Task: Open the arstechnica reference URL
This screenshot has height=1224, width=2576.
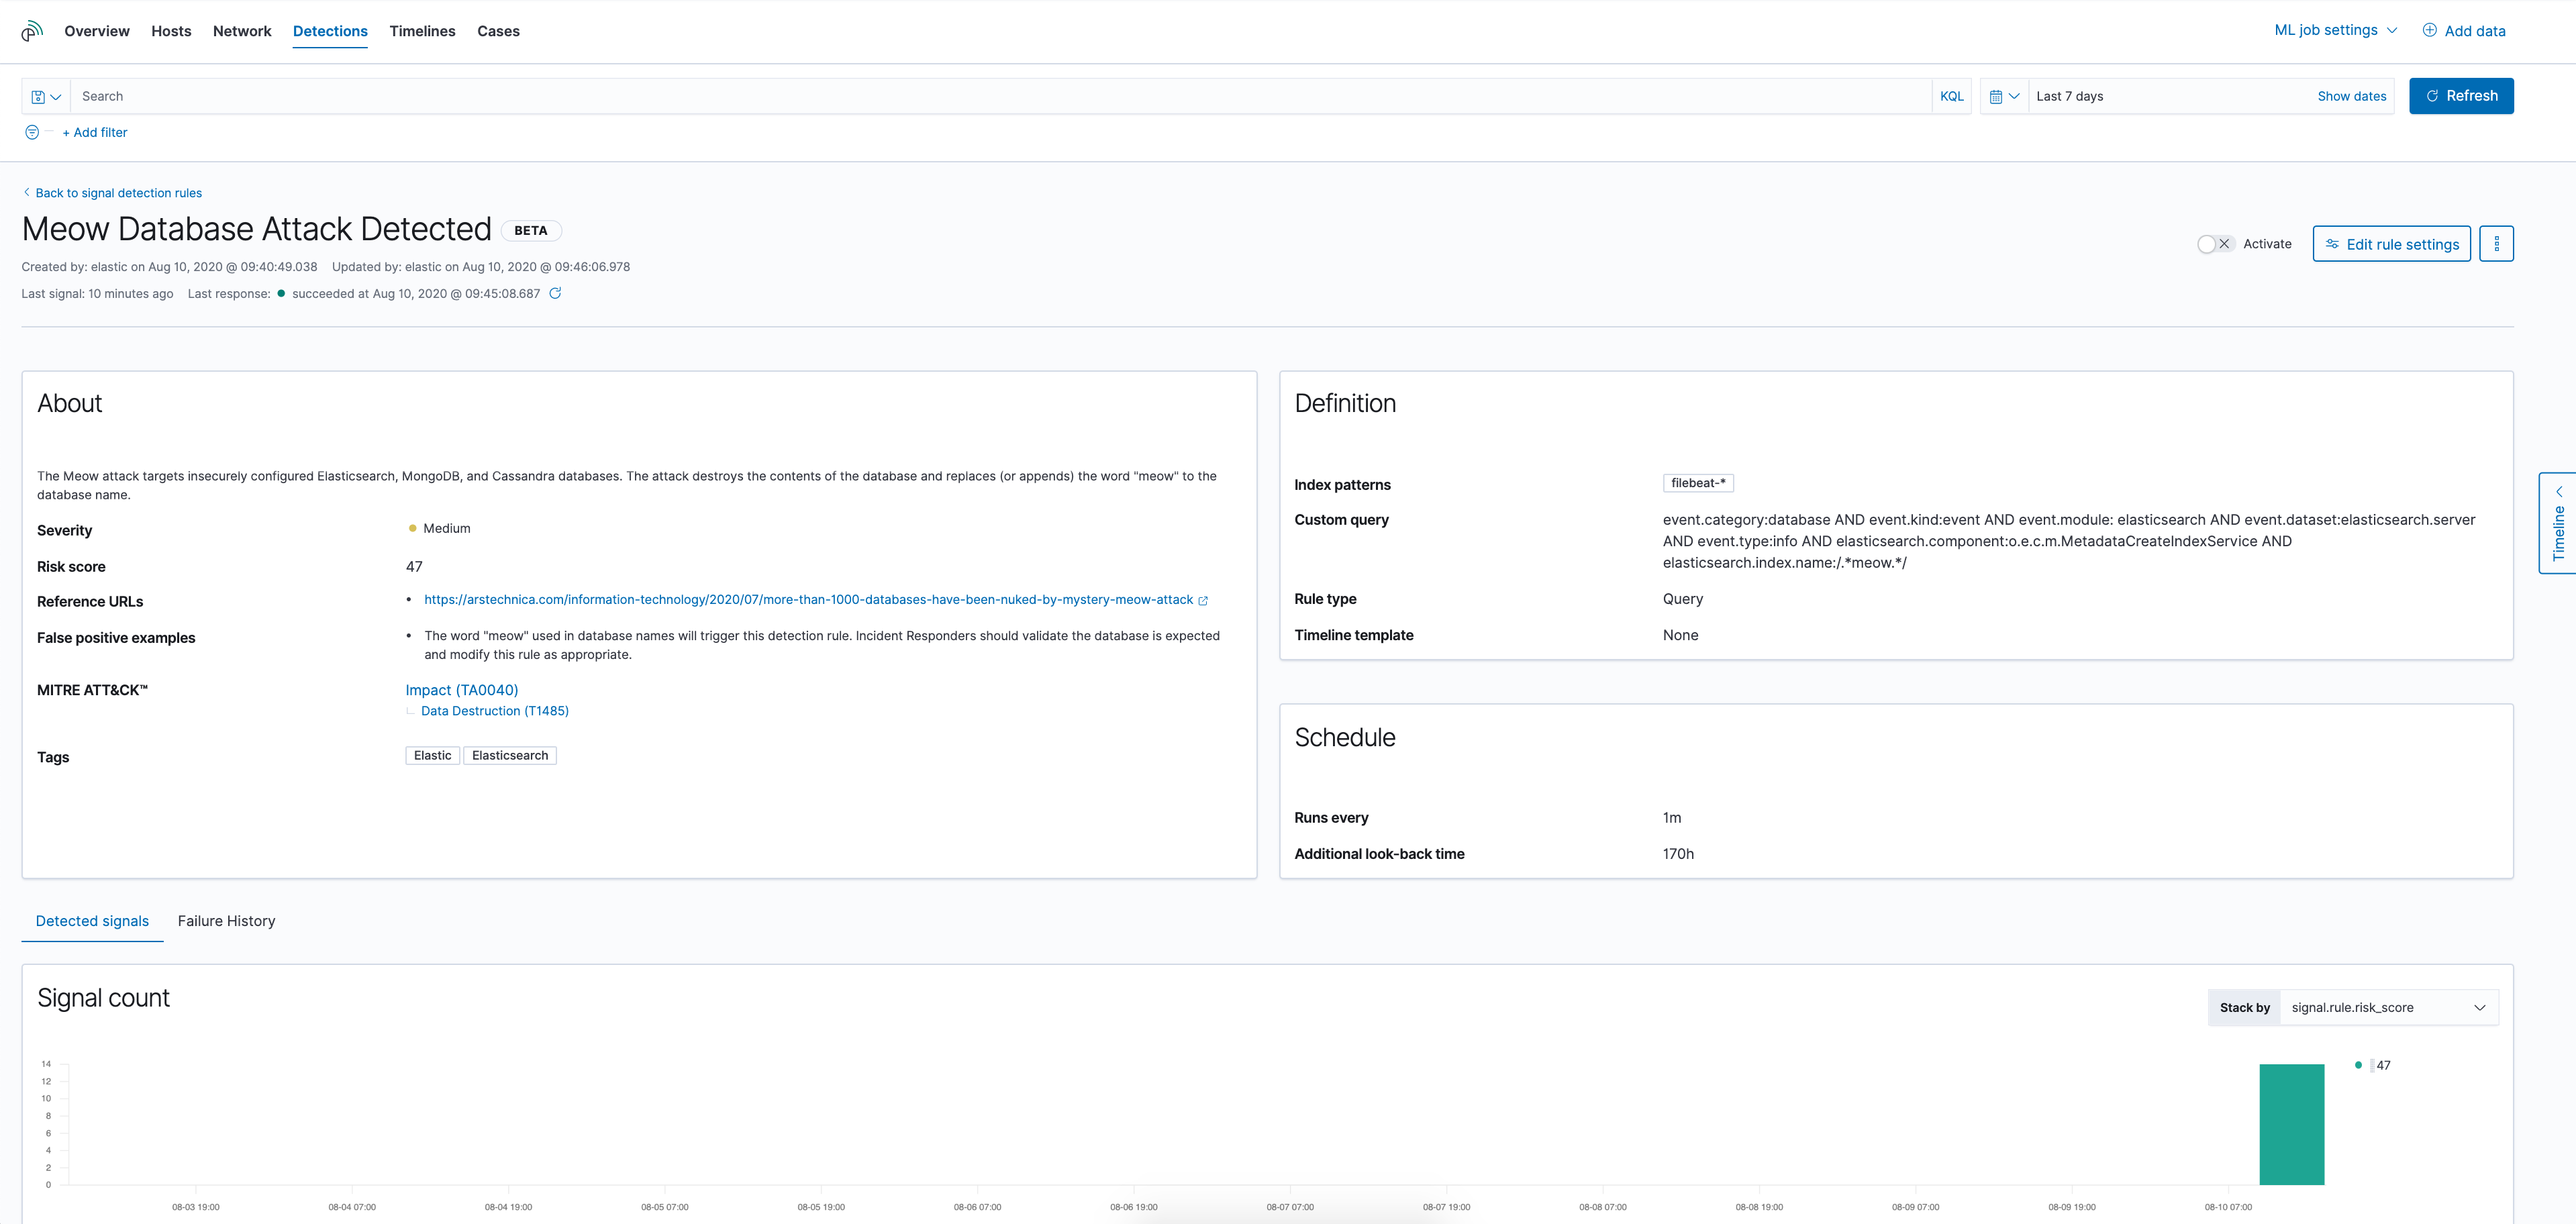Action: click(808, 600)
